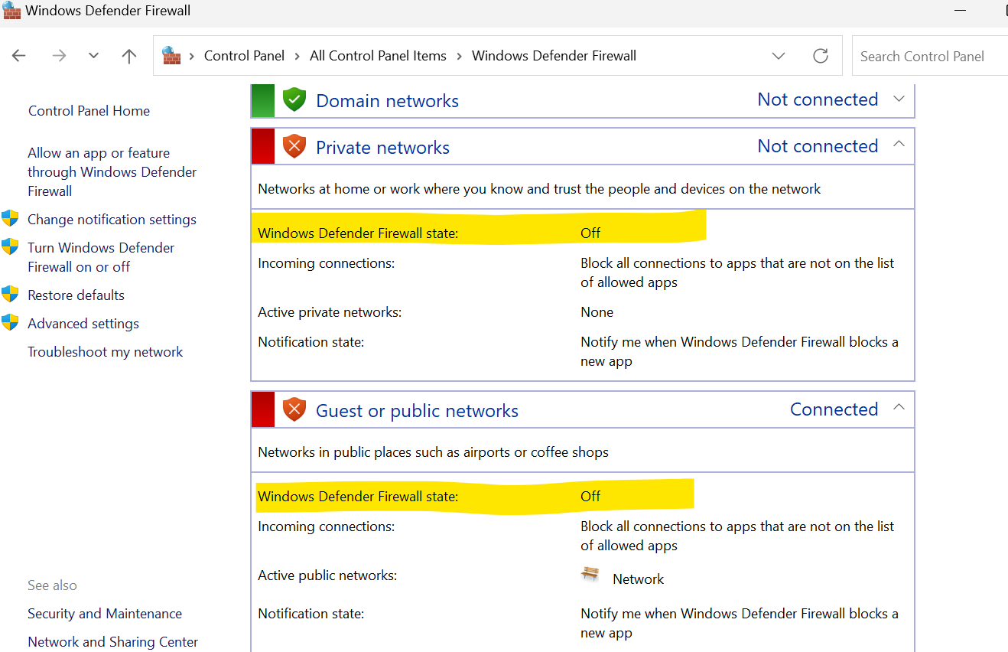The image size is (1008, 652).
Task: Click shield icon beside Advanced settings
Action: coord(10,322)
